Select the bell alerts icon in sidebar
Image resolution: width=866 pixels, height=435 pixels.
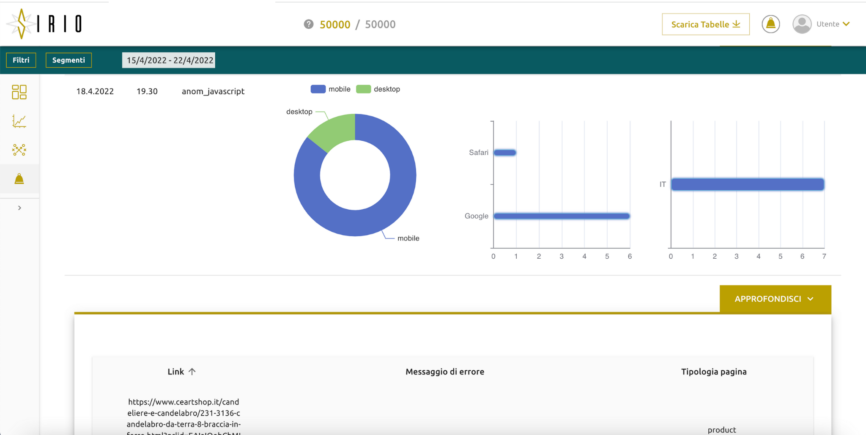19,179
